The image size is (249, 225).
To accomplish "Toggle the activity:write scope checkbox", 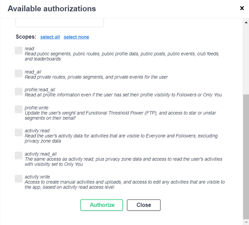I will tap(18, 179).
